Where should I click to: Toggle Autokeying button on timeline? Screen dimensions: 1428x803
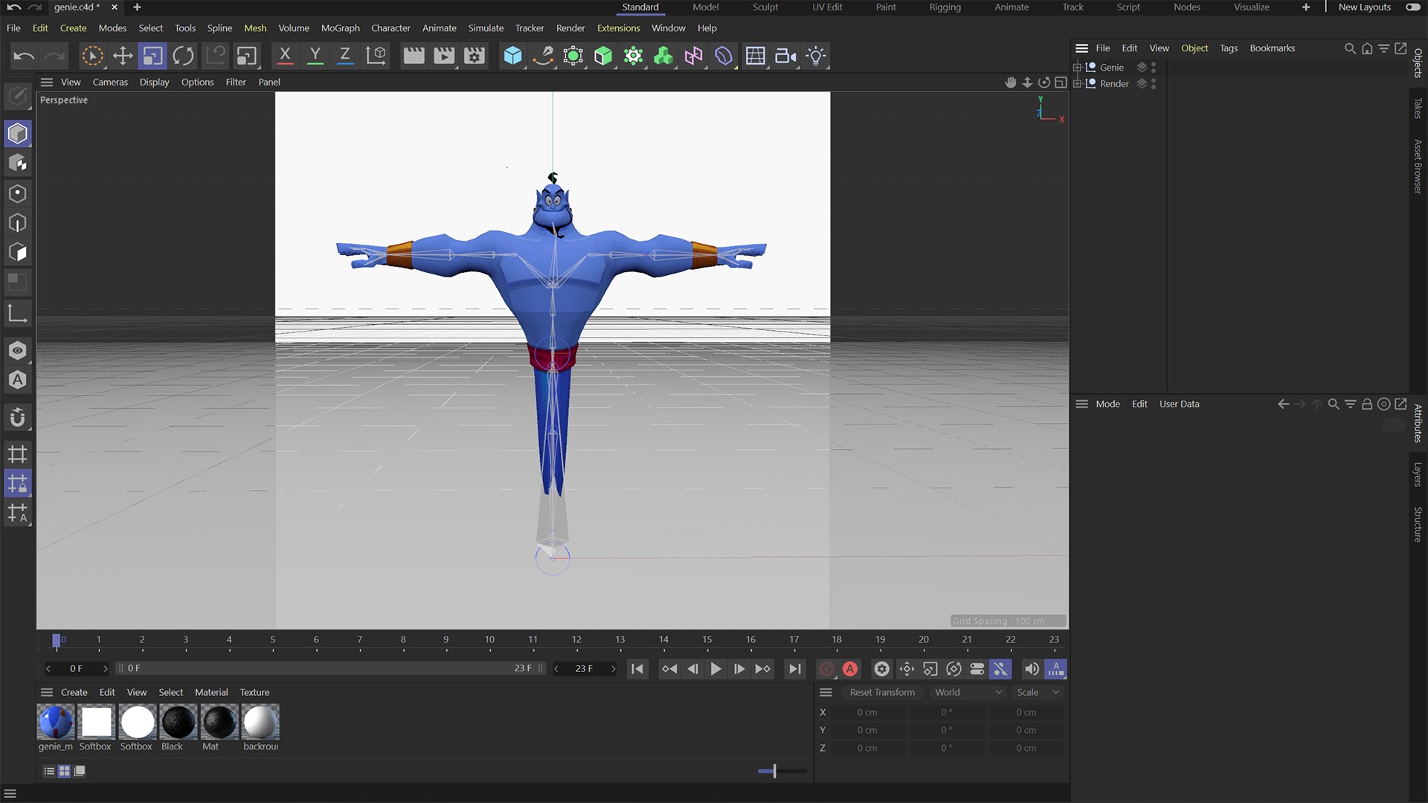point(850,669)
